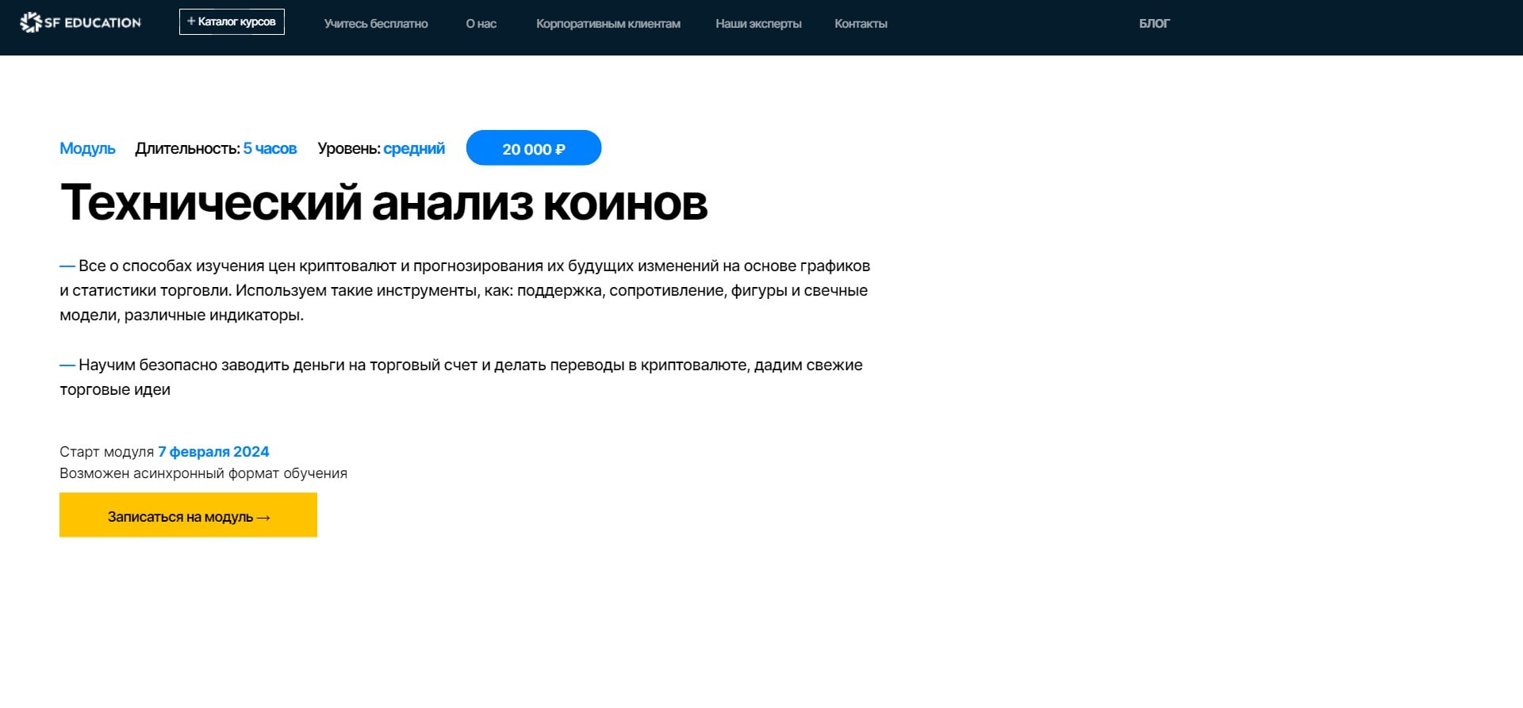
Task: Click the 7 февраля 2024 start date
Action: 213,452
